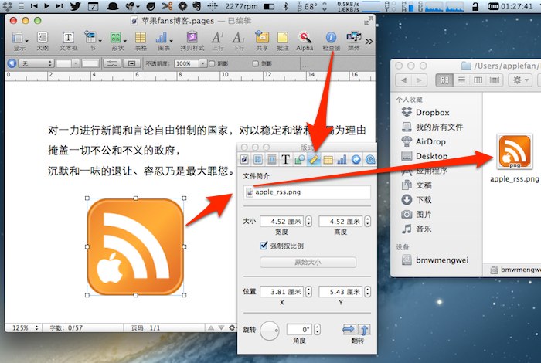541x363 pixels.
Task: Click the 拷贝样式 copy style icon
Action: tap(192, 41)
